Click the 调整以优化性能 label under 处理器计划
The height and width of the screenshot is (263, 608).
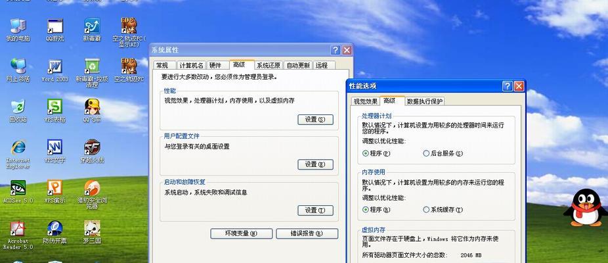(384, 141)
